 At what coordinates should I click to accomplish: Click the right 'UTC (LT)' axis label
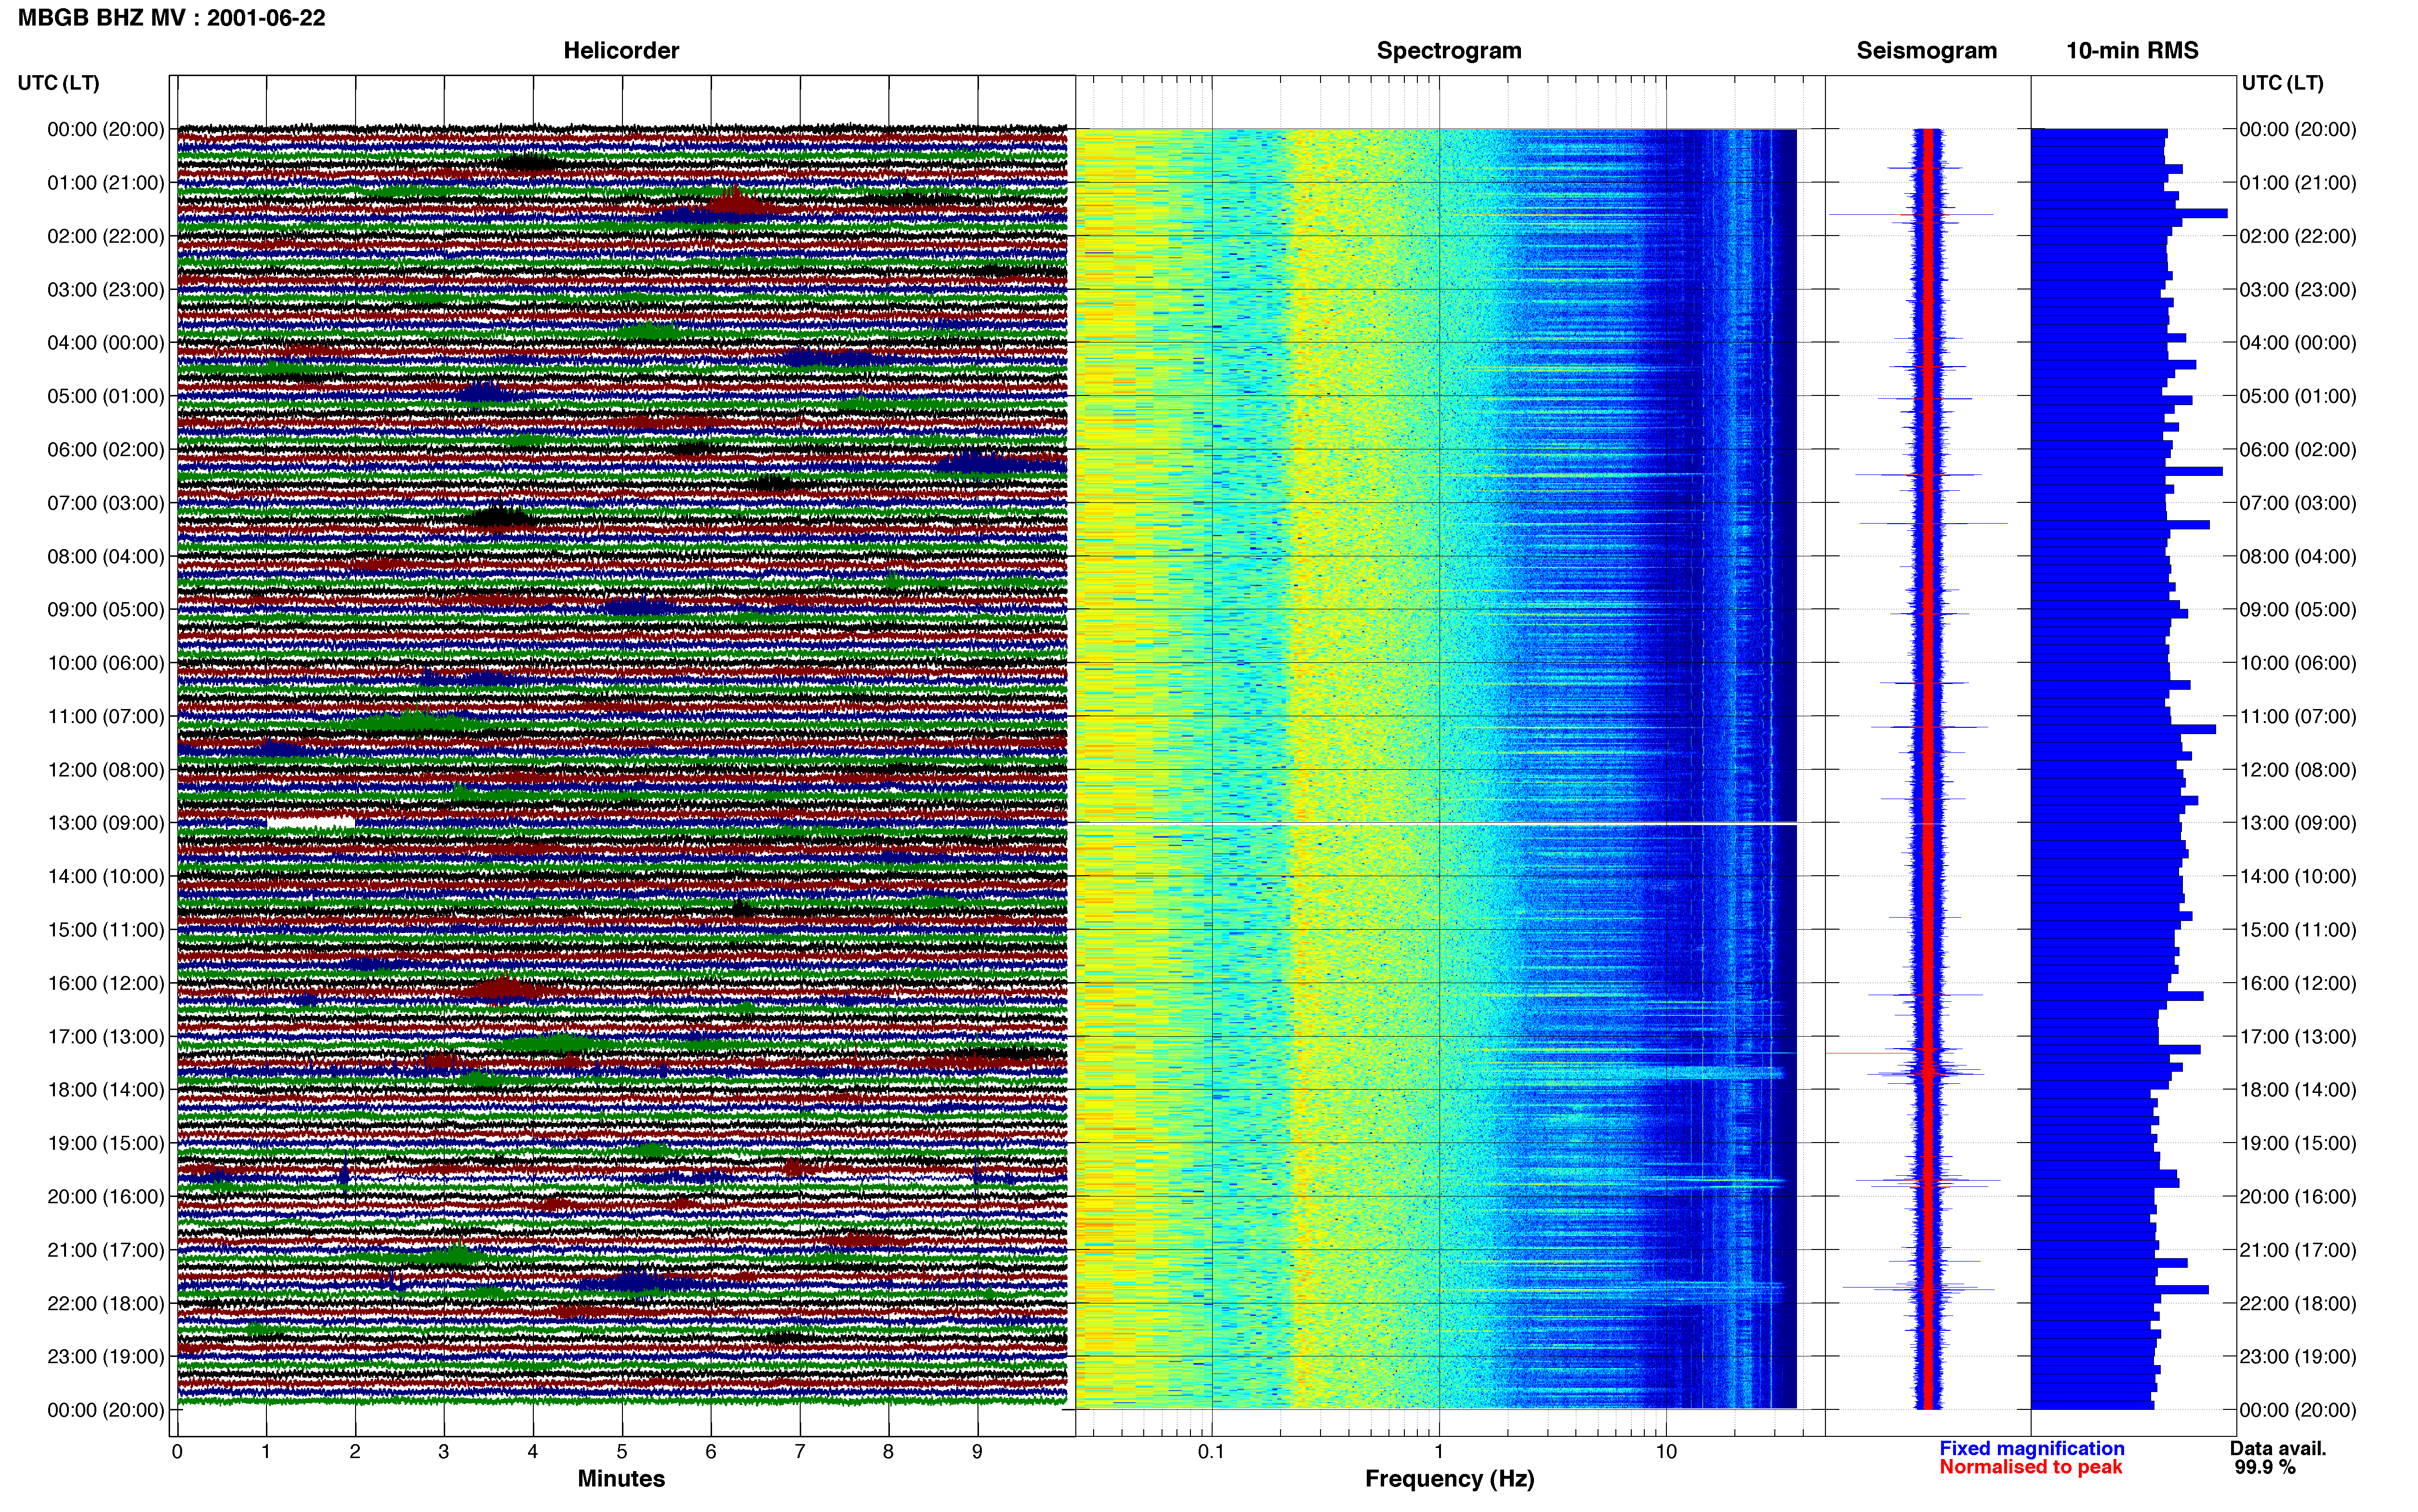2282,83
